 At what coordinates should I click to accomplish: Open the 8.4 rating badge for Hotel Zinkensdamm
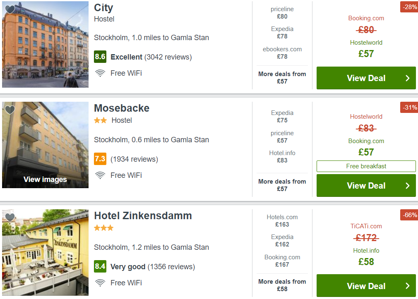pyautogui.click(x=100, y=266)
